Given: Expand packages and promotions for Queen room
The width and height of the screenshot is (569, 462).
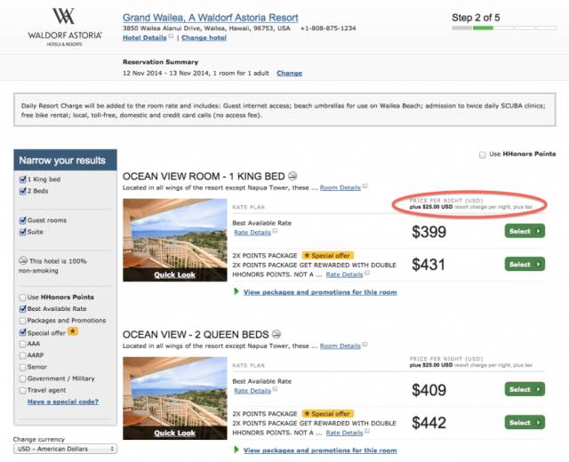Looking at the screenshot, I should (319, 450).
